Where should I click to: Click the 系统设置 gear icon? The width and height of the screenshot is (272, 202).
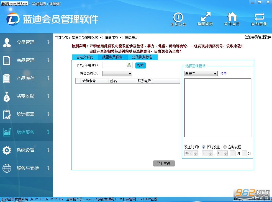pyautogui.click(x=7, y=150)
